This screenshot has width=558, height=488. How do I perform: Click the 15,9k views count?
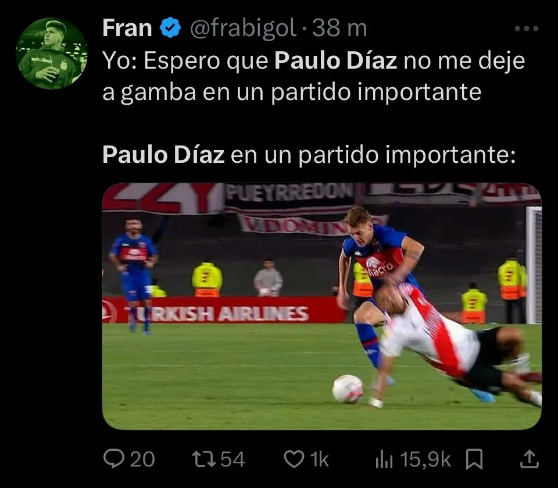pos(425,459)
